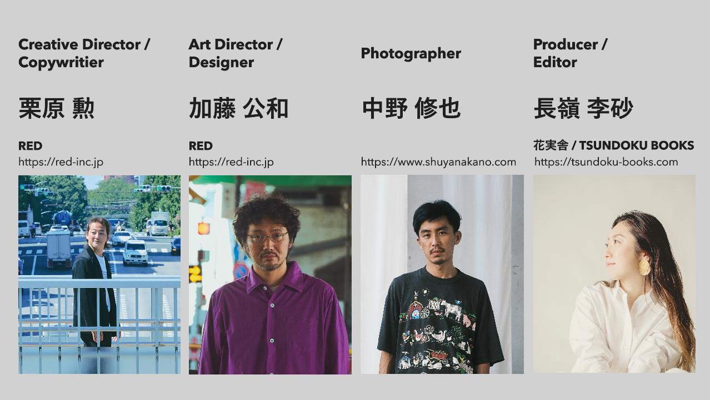Viewport: 710px width, 400px height.
Task: Click the 花実舎 / TSUNDOKU BOOKS label
Action: 613,145
